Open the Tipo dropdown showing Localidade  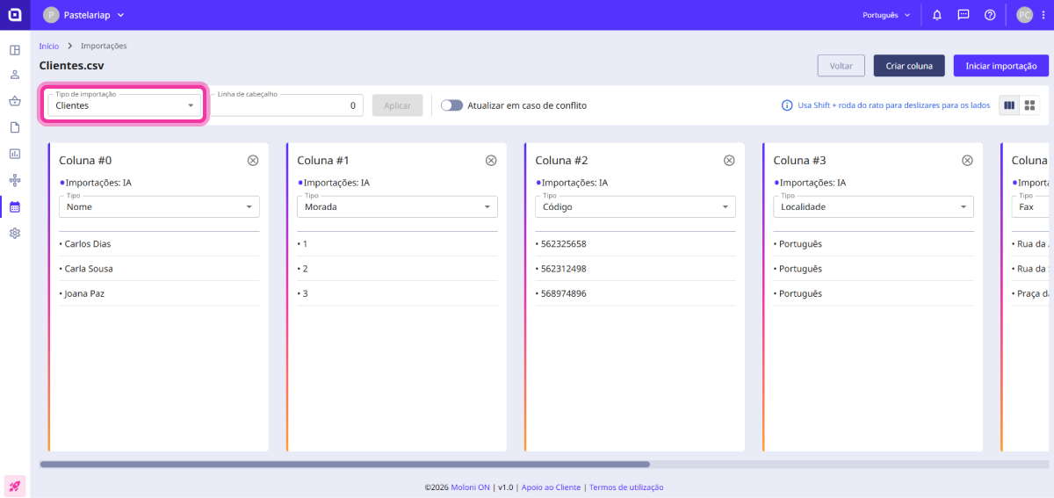(x=873, y=207)
